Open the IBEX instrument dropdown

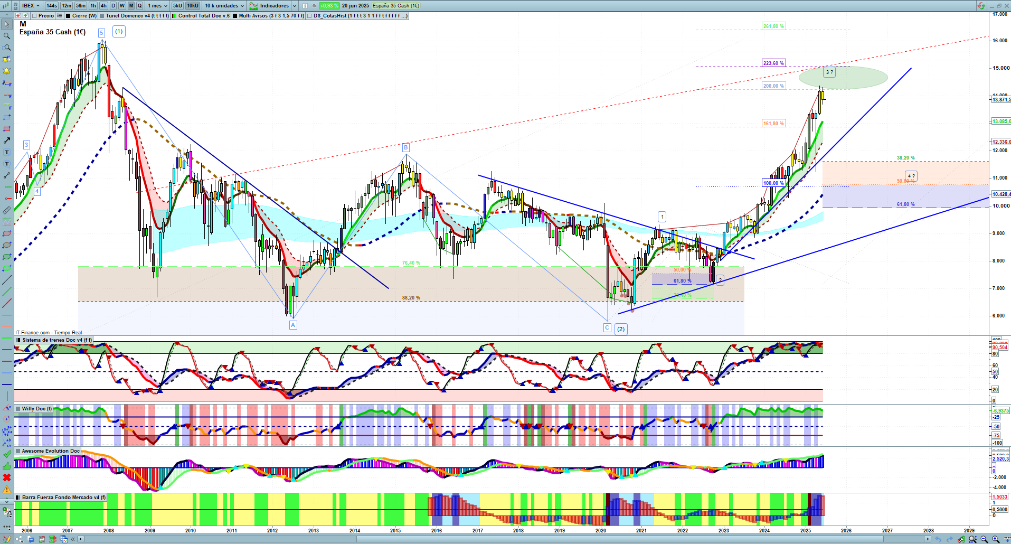click(31, 6)
